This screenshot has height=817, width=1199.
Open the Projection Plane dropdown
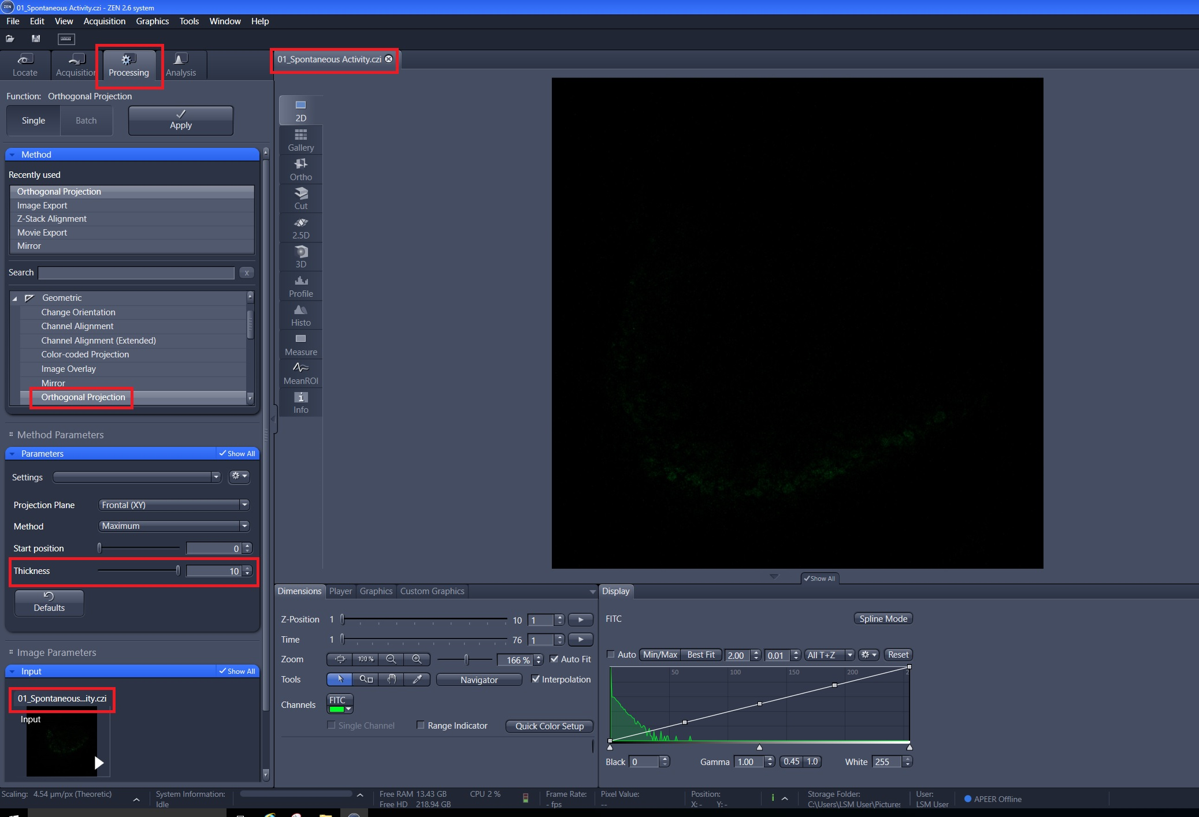coord(174,505)
